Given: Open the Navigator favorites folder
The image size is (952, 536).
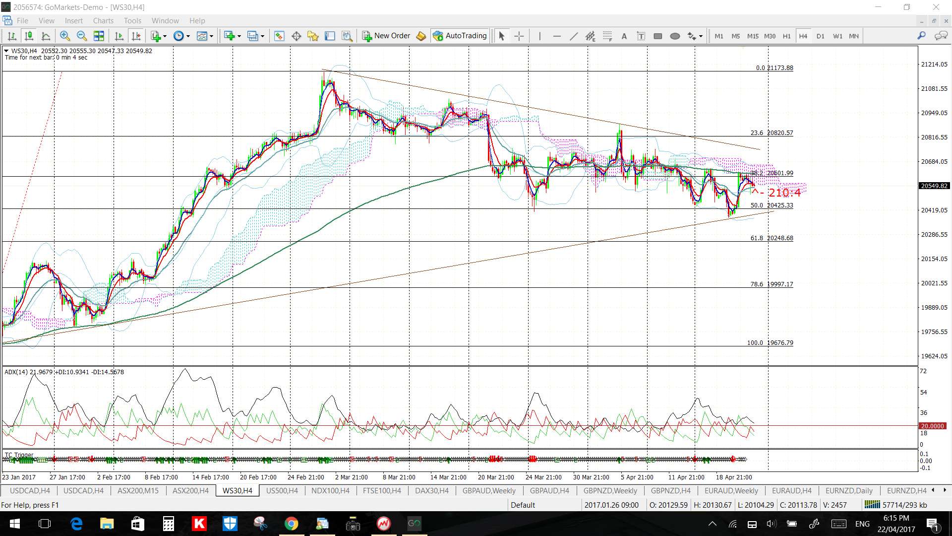Looking at the screenshot, I should [313, 36].
